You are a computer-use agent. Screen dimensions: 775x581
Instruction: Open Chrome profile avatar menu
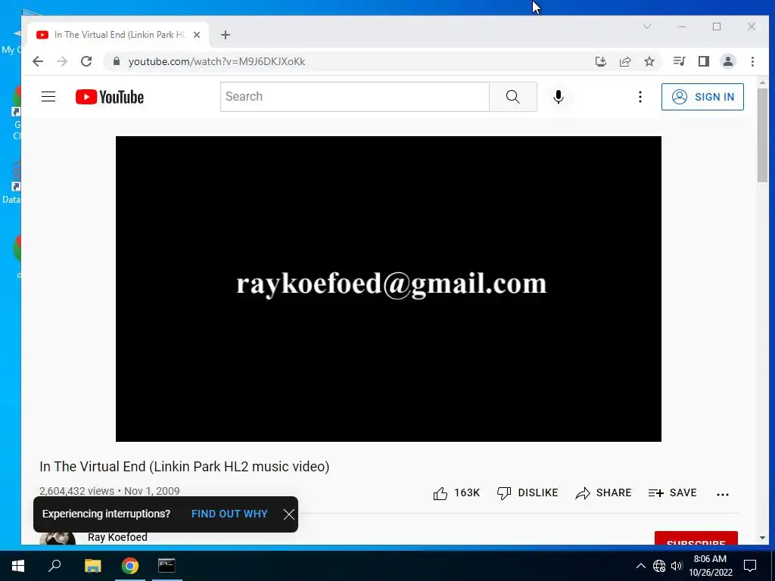(x=728, y=61)
